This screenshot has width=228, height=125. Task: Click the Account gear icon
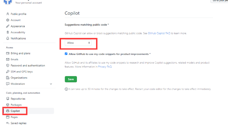pyautogui.click(x=8, y=20)
